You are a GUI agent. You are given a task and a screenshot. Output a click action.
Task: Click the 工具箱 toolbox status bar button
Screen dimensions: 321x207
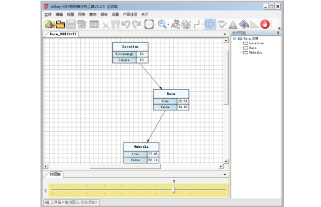click(x=72, y=202)
